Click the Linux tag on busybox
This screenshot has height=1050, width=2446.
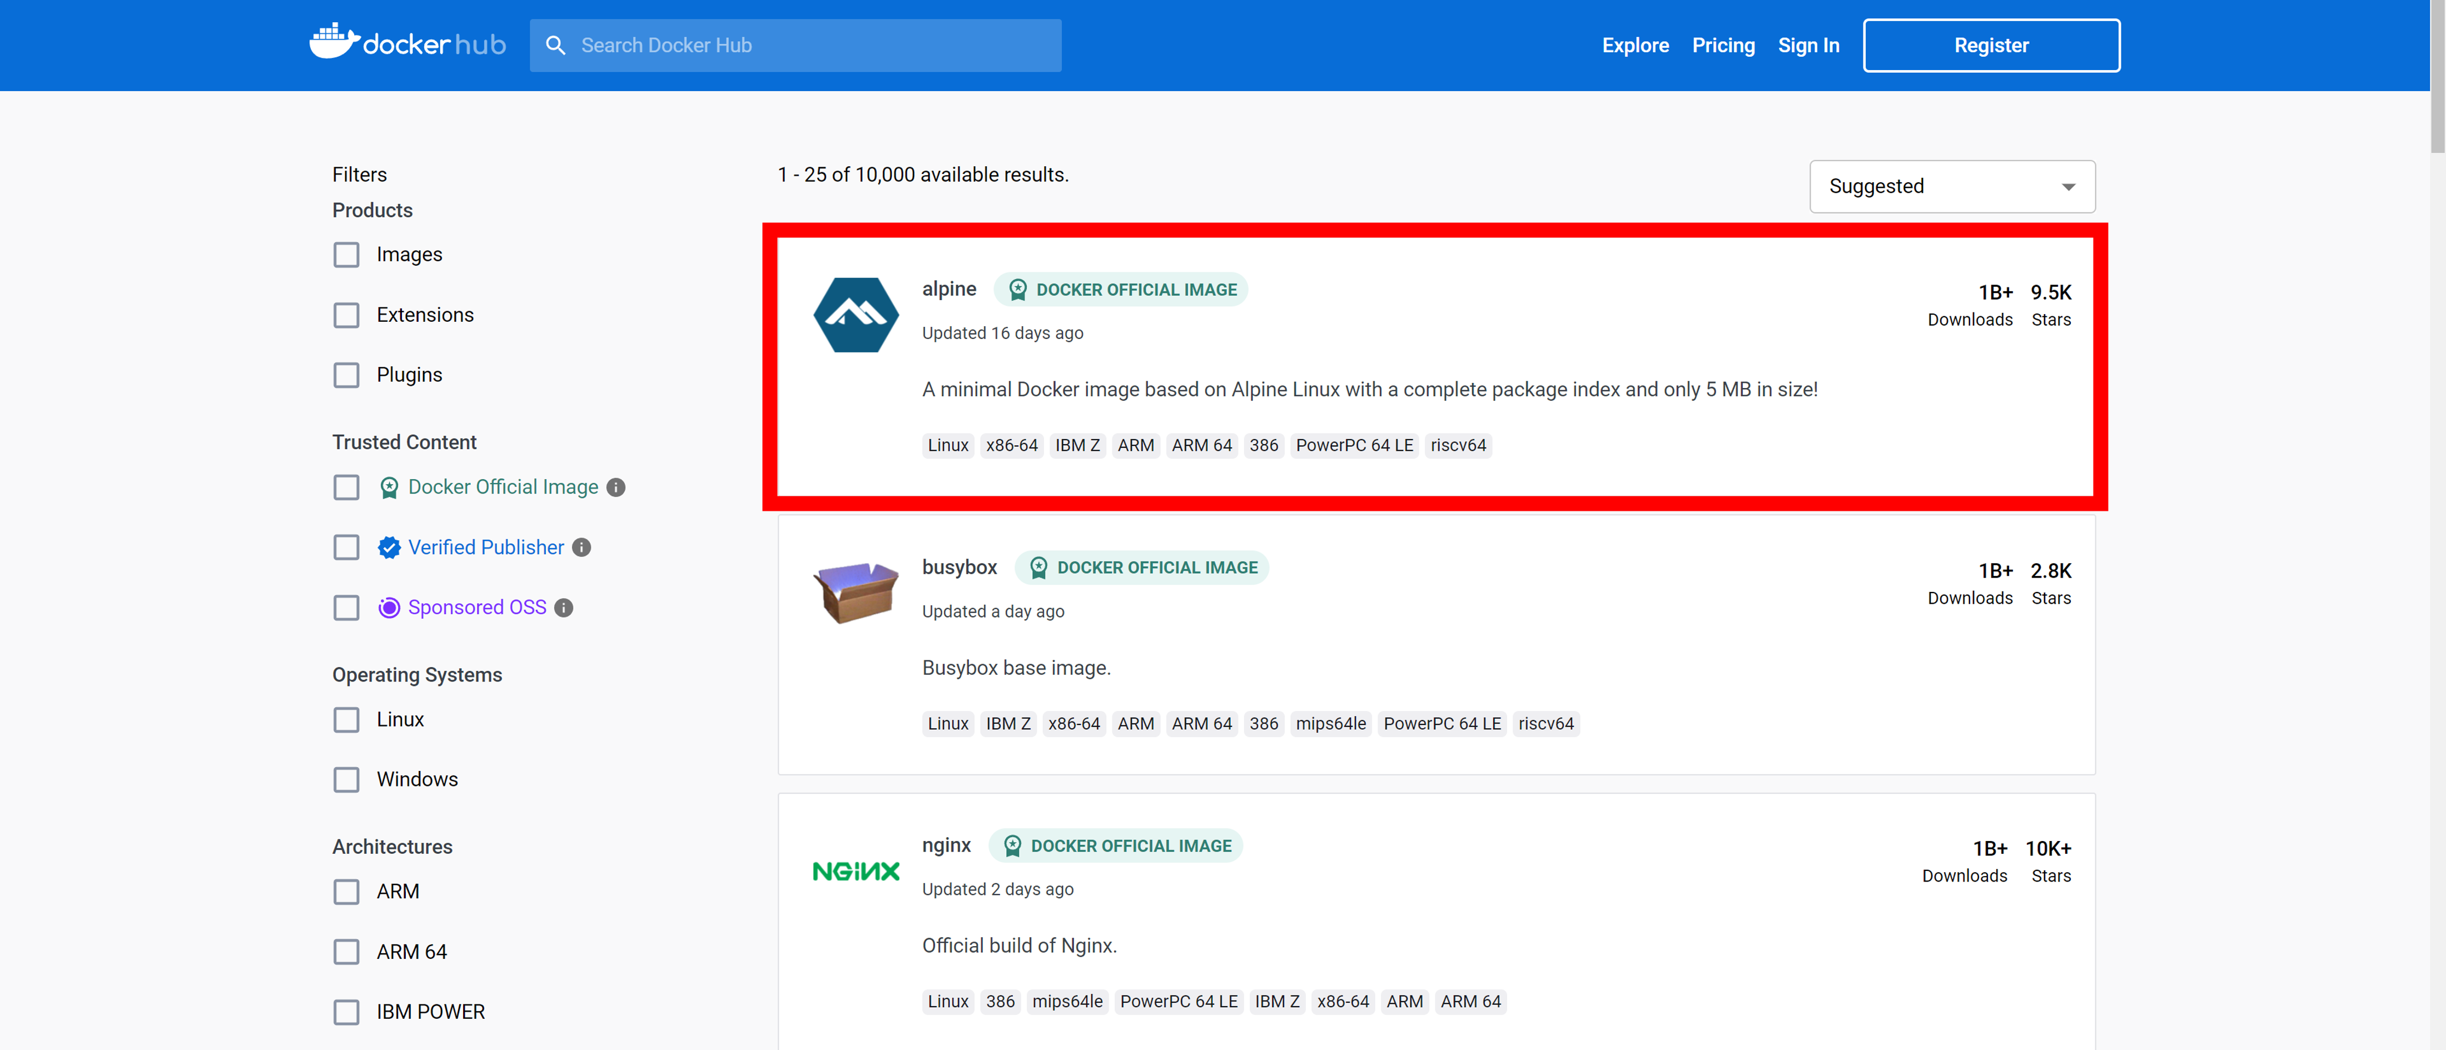click(x=948, y=723)
